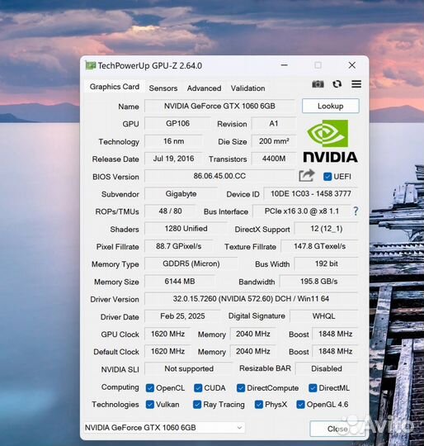
Task: Click the GPU-Z title bar app icon
Action: (91, 66)
